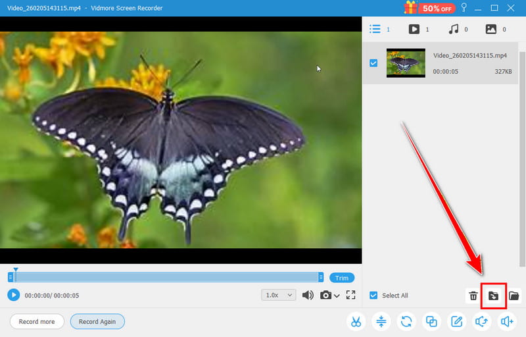The height and width of the screenshot is (337, 526).
Task: Open the edit media metadata icon
Action: point(456,321)
